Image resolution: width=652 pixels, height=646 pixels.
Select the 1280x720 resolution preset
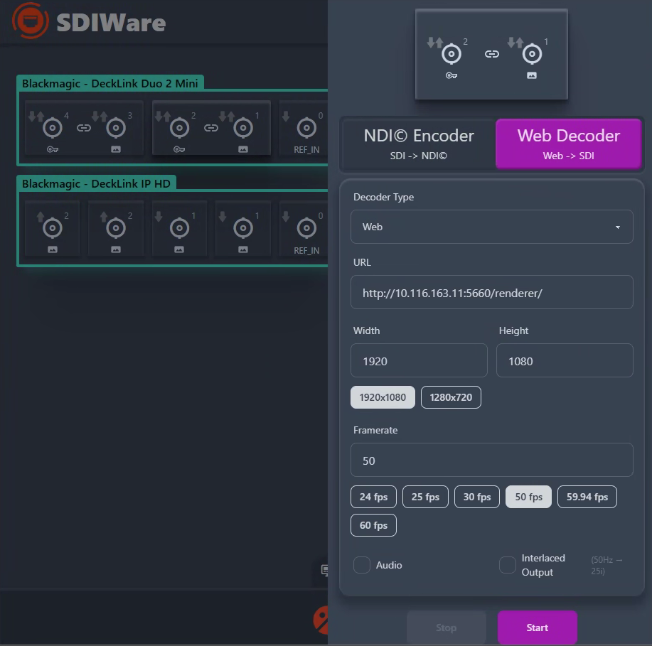pyautogui.click(x=451, y=397)
